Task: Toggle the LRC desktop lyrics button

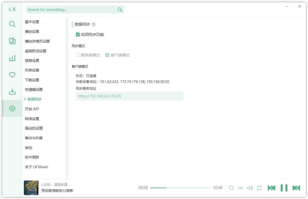Action: (240, 188)
